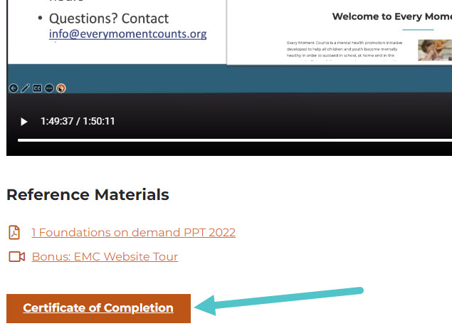Select the pen annotation tool icon
The height and width of the screenshot is (331, 452).
pyautogui.click(x=26, y=88)
